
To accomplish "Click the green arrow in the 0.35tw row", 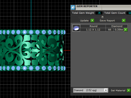I will click(126, 30).
